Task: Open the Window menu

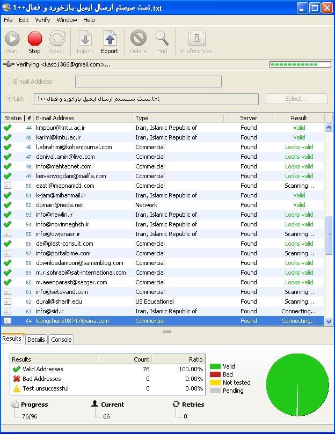Action: pyautogui.click(x=67, y=20)
